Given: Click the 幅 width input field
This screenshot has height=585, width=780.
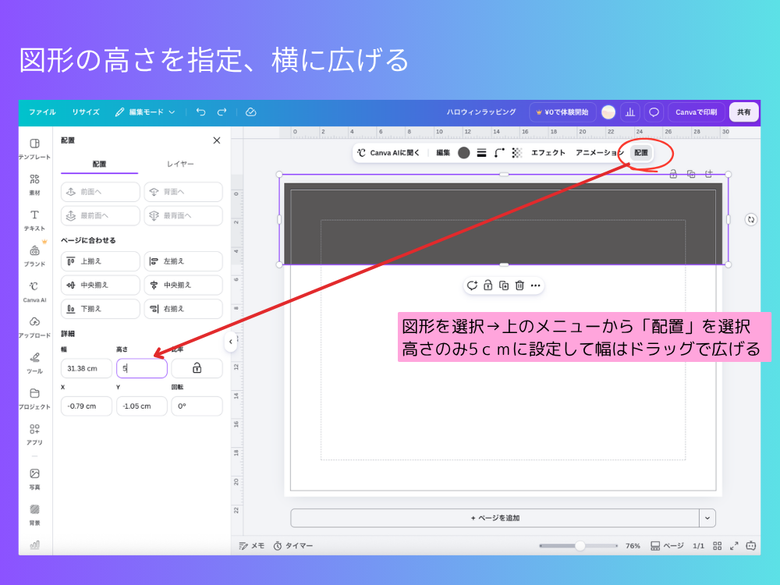Looking at the screenshot, I should (87, 368).
